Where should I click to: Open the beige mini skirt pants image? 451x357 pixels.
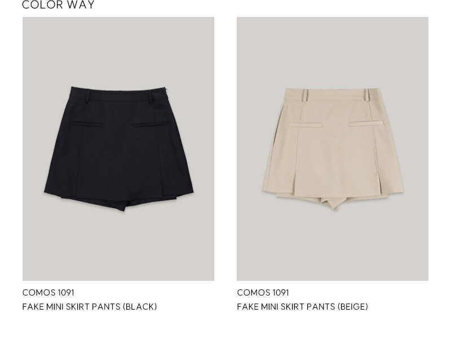pyautogui.click(x=333, y=149)
